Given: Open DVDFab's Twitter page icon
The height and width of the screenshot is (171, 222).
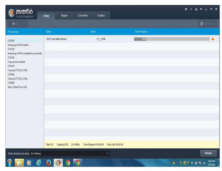Looking at the screenshot, I should tap(186, 9).
